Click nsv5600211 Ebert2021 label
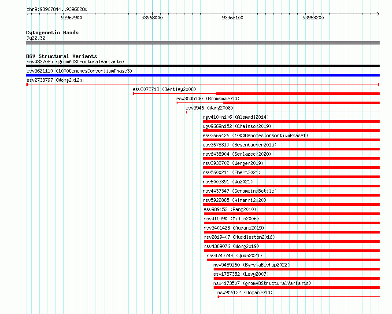 pos(232,172)
